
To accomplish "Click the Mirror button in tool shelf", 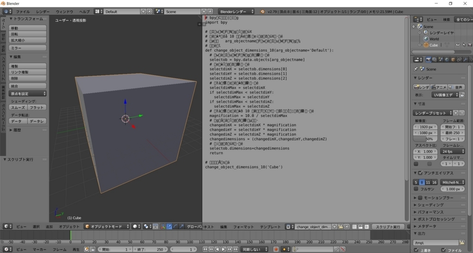I will 27,48.
